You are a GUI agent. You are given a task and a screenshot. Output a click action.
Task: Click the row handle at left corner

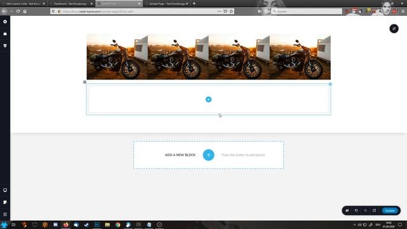[85, 82]
